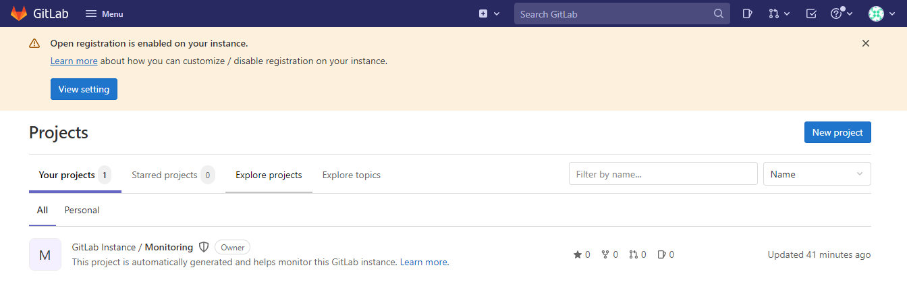Open the Menu hamburger button

(105, 13)
